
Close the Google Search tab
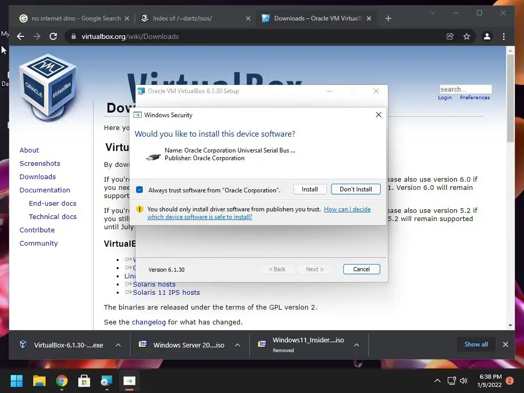tap(127, 18)
